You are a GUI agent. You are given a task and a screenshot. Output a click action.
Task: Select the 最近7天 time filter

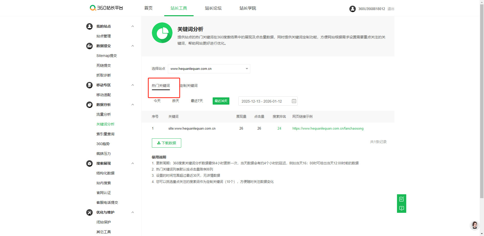197,101
